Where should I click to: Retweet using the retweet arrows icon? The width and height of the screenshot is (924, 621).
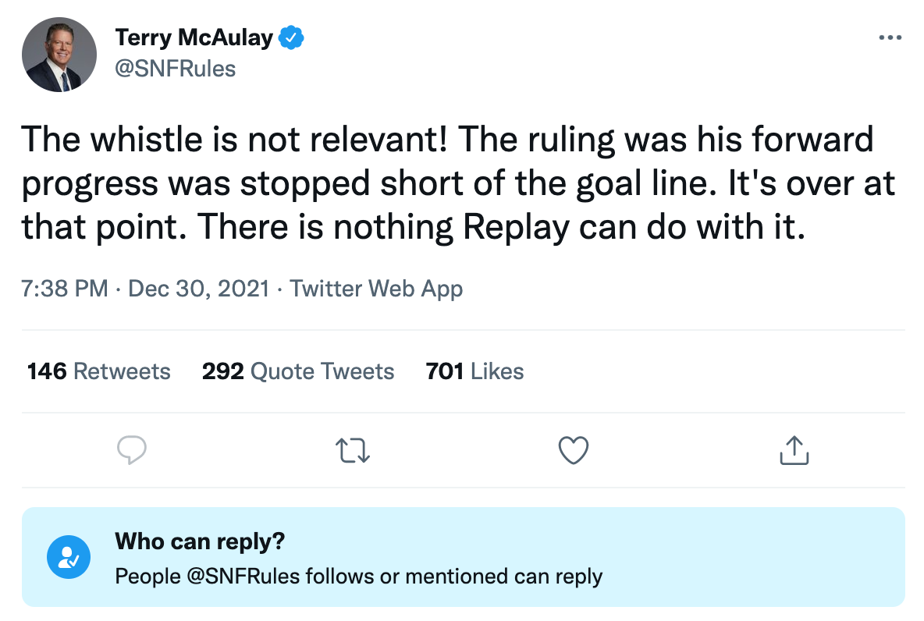coord(352,450)
